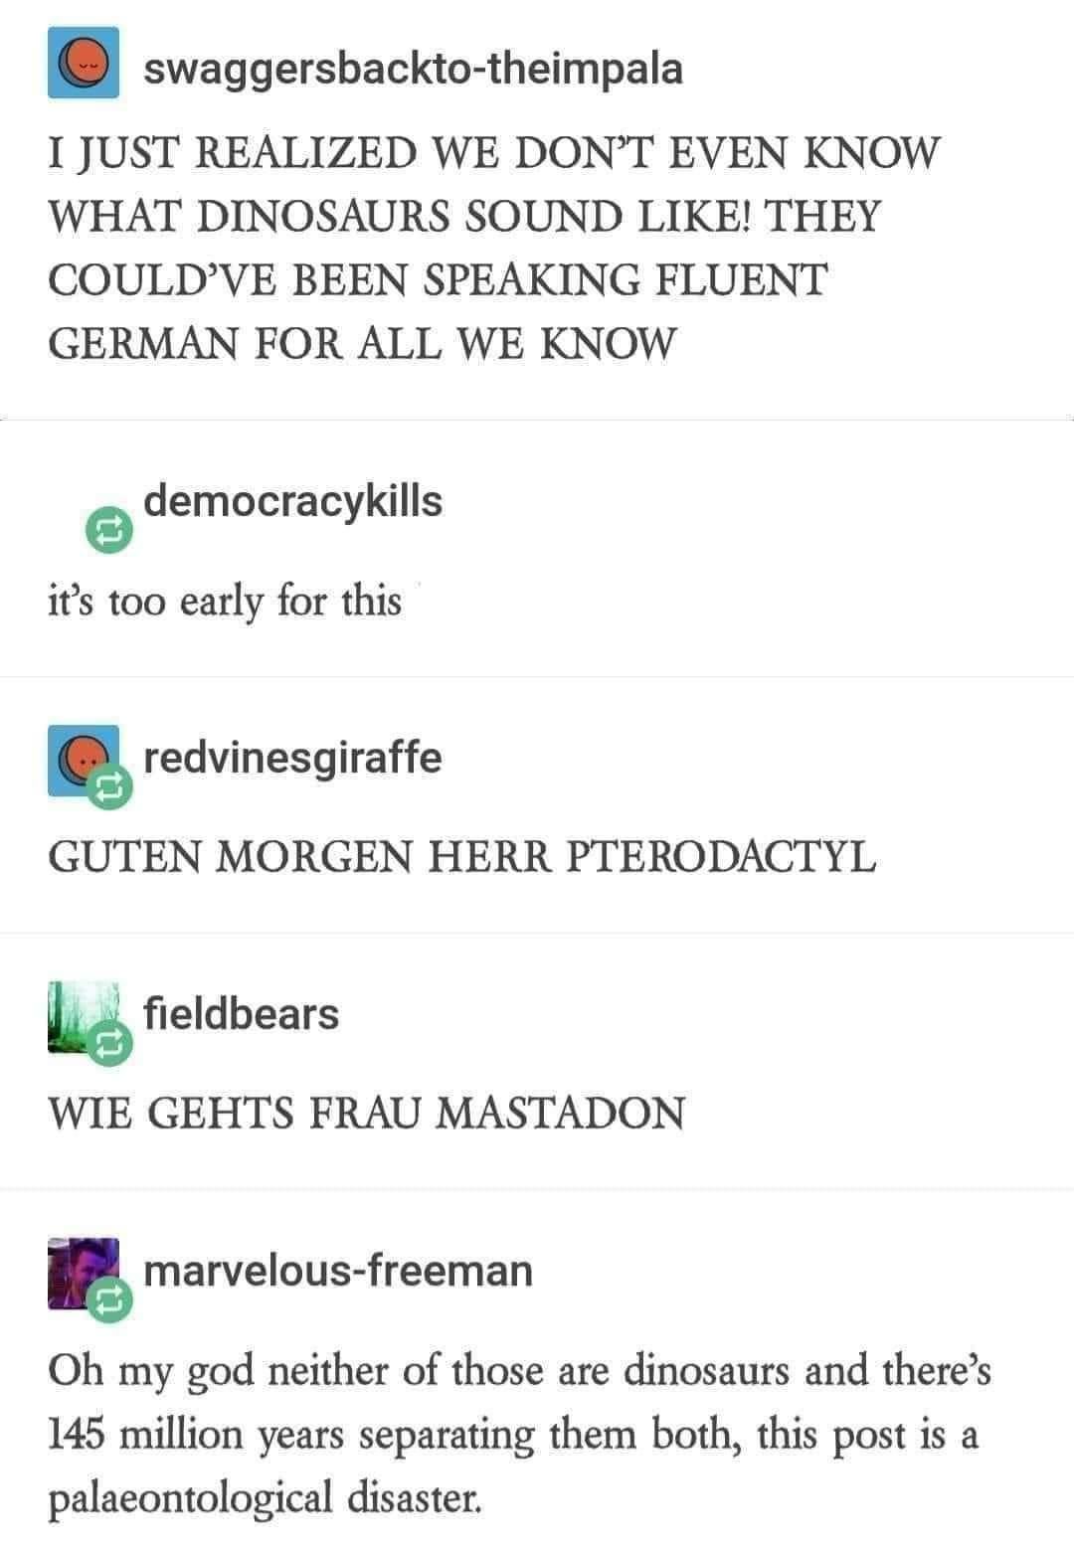Click the "GUTEN MORGEN HERR PTERODACTYL" text
Image resolution: width=1074 pixels, height=1555 pixels.
click(462, 857)
